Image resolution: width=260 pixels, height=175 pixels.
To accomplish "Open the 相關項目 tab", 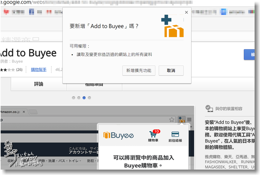I will 94,84.
